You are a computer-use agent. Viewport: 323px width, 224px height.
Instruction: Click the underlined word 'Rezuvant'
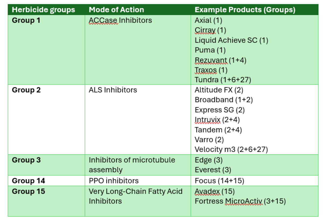click(211, 60)
